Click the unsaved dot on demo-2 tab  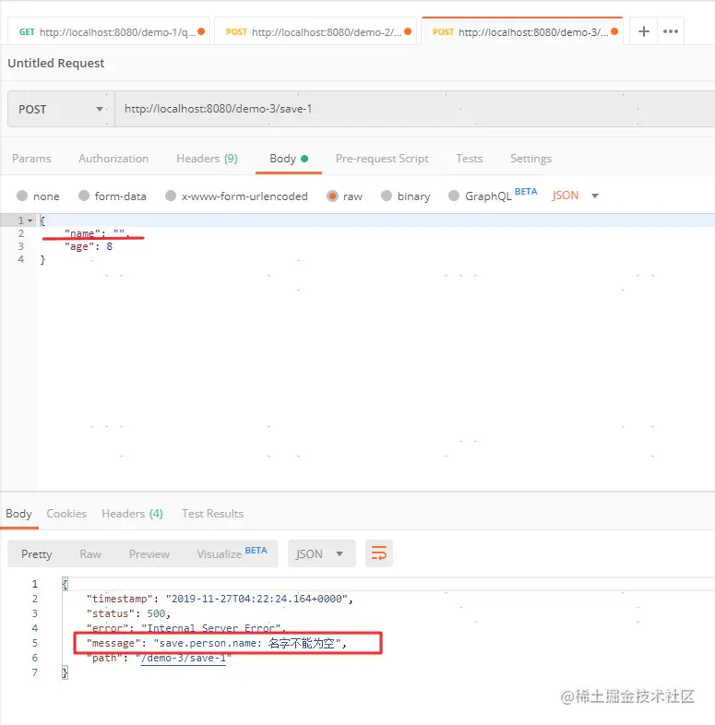tap(408, 31)
